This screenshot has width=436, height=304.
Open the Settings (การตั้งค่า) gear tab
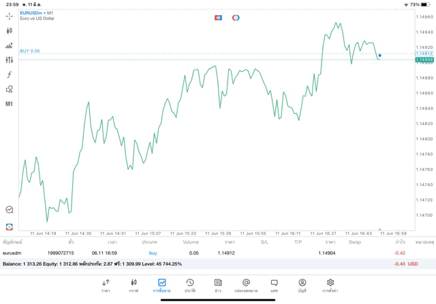(330, 285)
